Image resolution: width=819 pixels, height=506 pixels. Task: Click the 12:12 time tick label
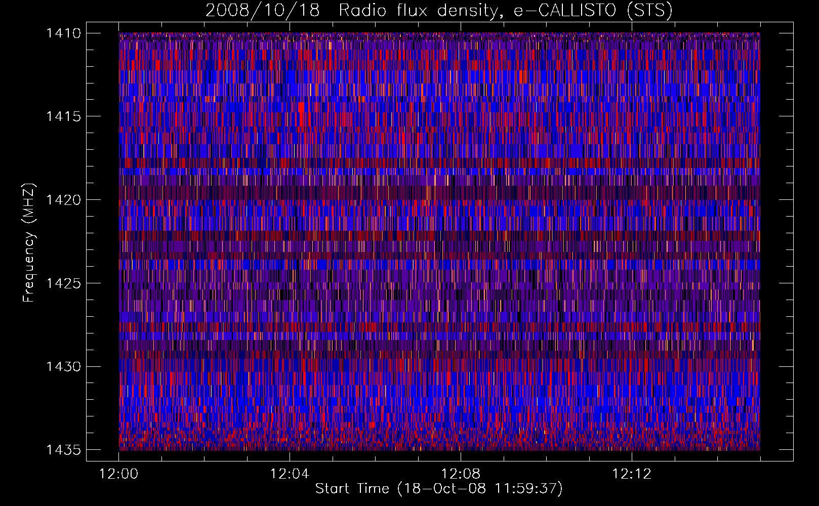(x=632, y=474)
